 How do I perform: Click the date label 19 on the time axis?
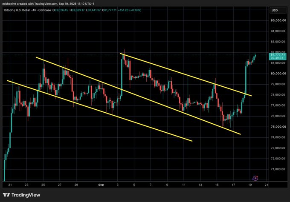(250, 185)
